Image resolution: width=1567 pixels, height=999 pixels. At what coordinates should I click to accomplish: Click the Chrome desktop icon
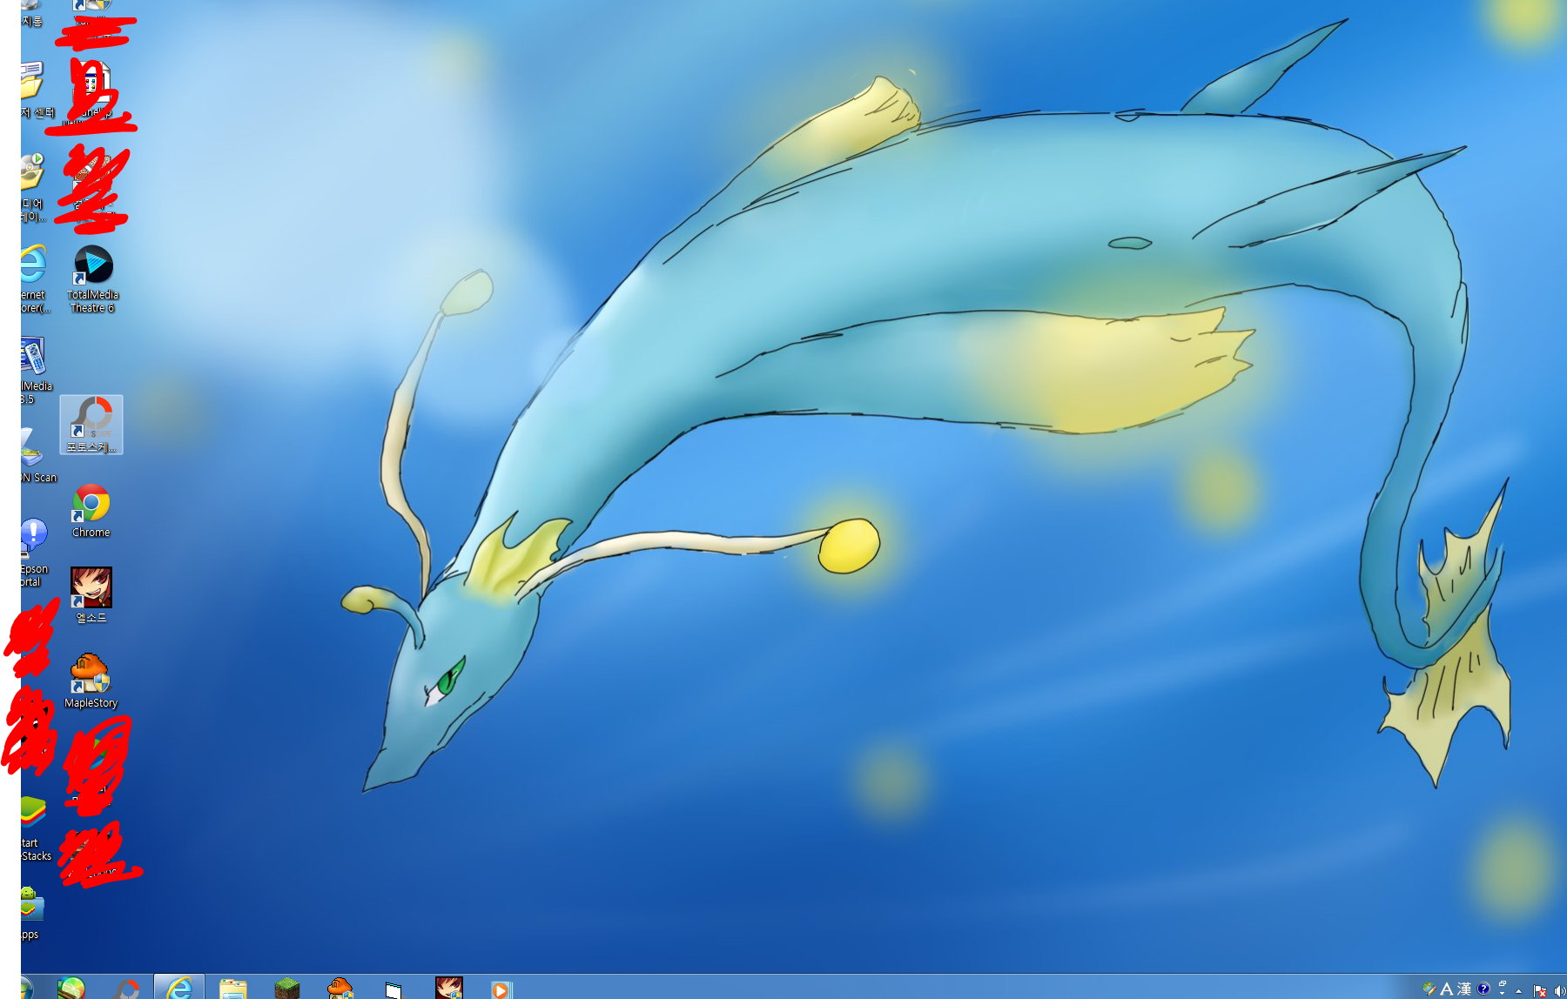[x=91, y=505]
